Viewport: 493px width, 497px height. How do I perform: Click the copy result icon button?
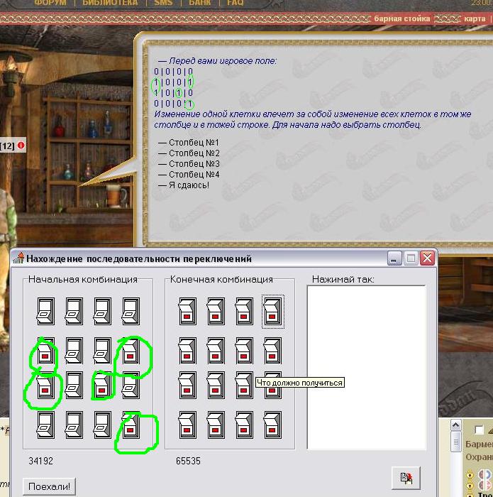[406, 478]
